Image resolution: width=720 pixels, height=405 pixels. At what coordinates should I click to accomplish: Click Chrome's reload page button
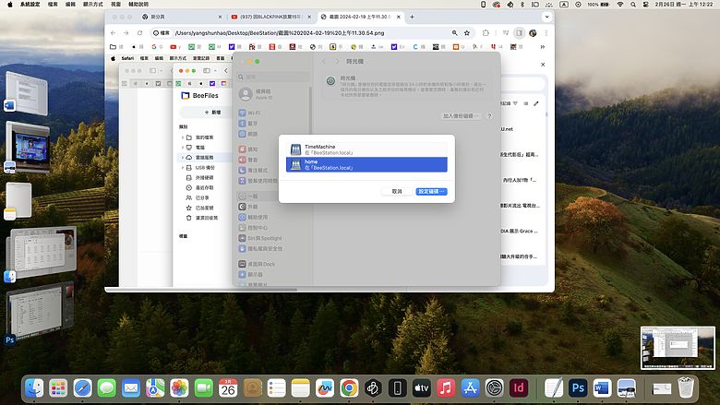coord(139,33)
